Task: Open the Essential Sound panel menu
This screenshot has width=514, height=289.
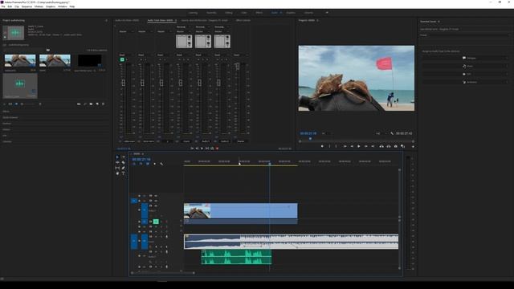Action: [439, 22]
